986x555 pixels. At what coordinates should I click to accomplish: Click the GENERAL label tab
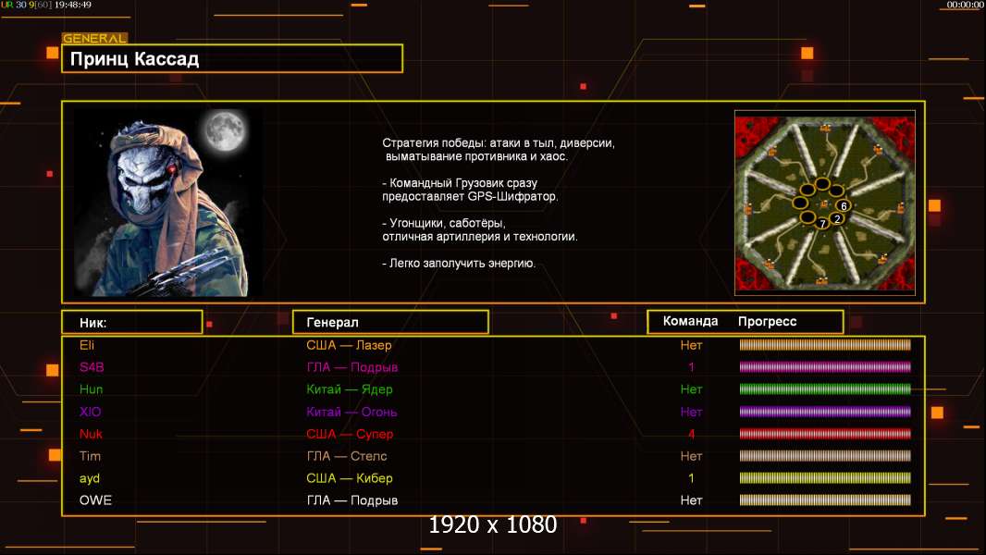pyautogui.click(x=94, y=39)
